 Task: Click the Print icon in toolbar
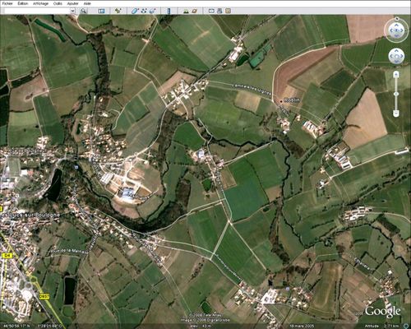pyautogui.click(x=219, y=11)
